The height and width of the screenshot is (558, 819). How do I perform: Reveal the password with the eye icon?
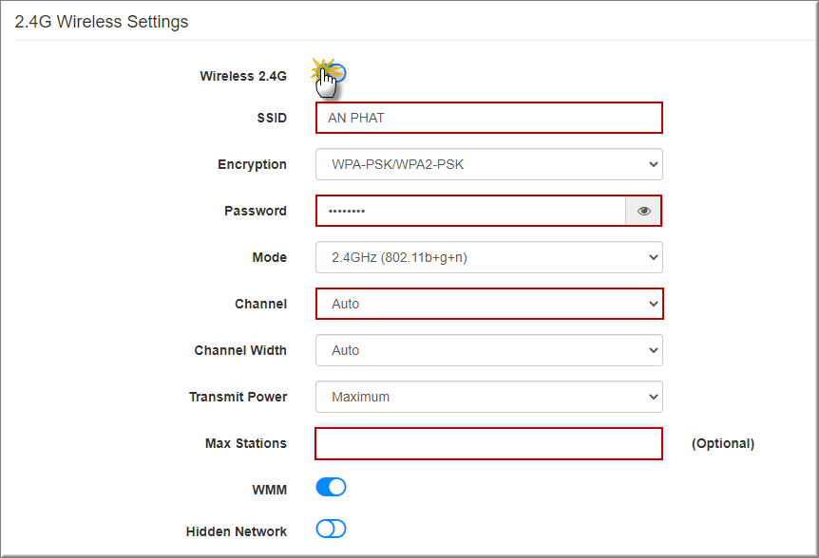pyautogui.click(x=643, y=211)
